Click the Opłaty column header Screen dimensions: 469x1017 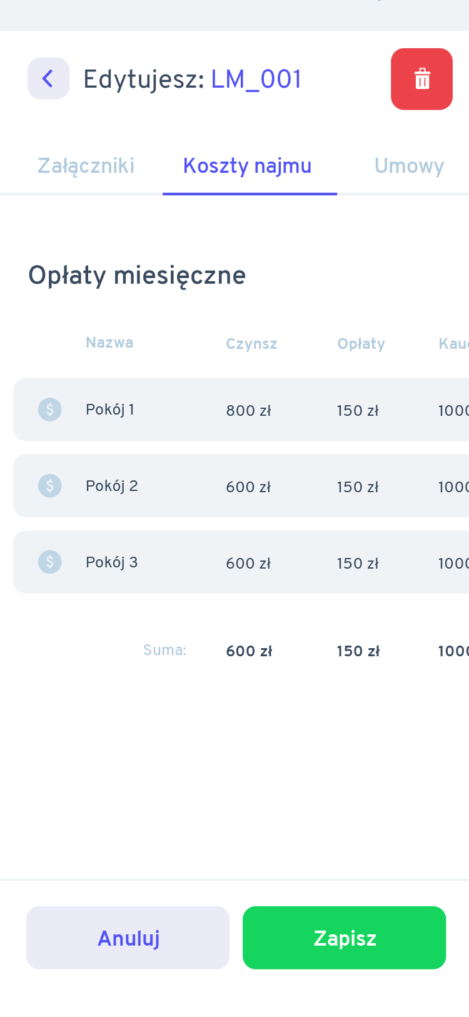(361, 344)
